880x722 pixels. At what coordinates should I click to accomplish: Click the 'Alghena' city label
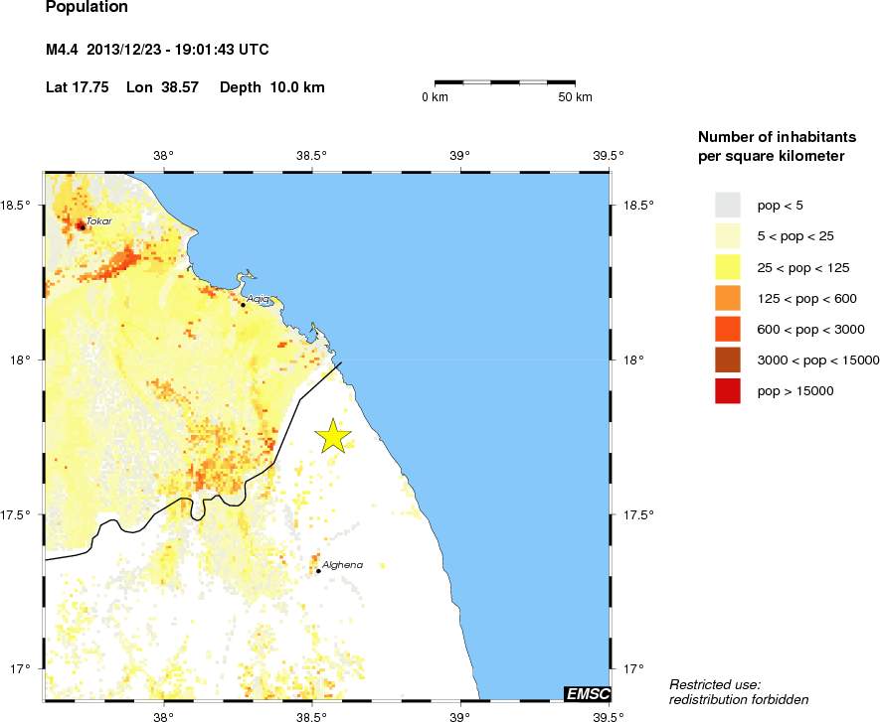tap(343, 565)
